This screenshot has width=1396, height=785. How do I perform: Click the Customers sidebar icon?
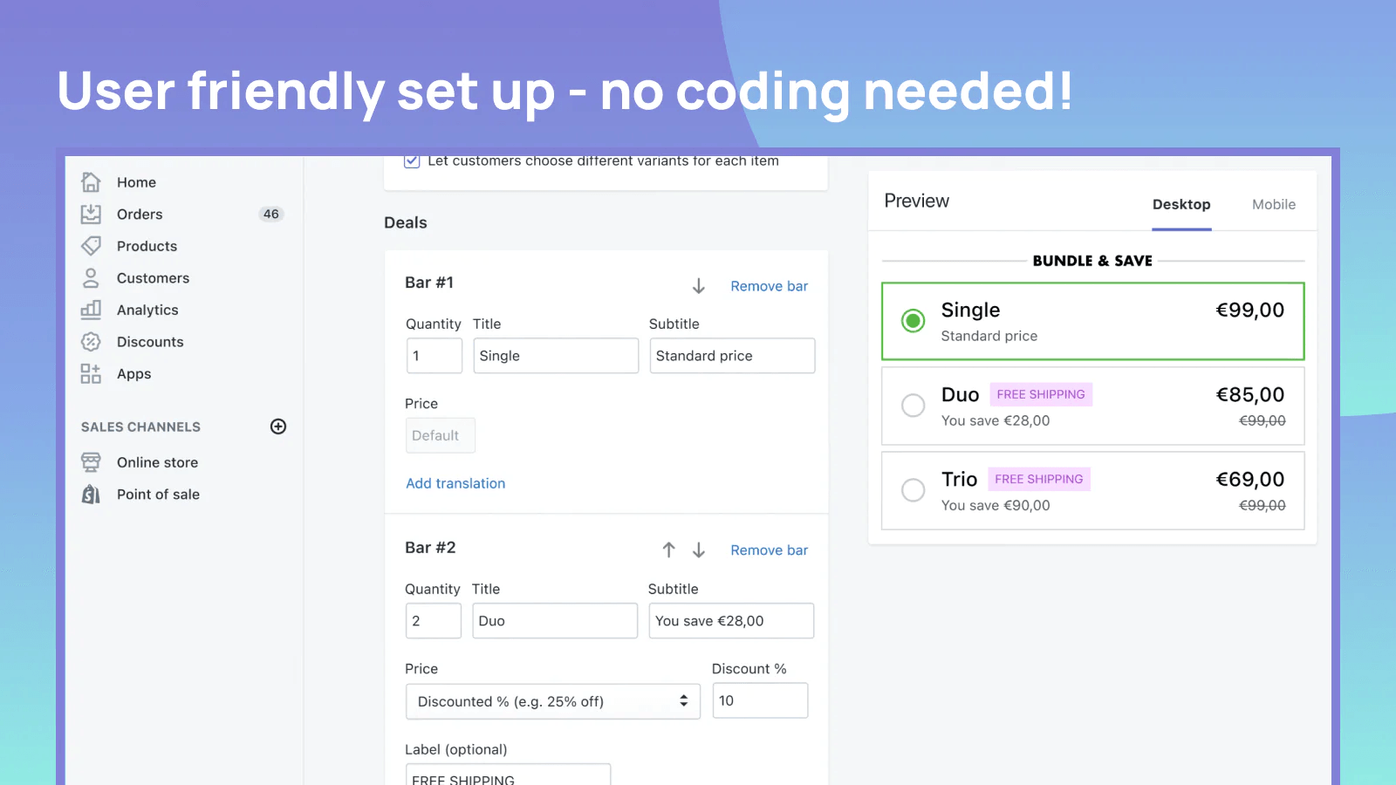point(92,277)
